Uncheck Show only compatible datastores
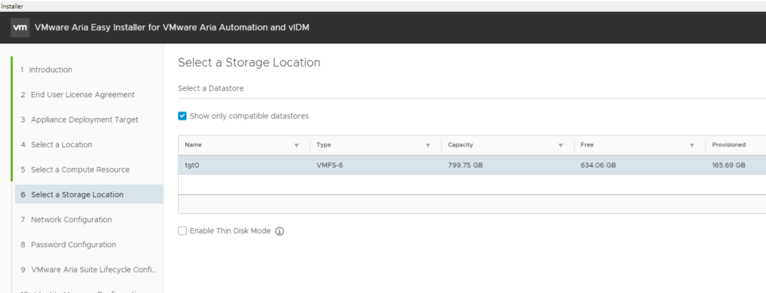766x293 pixels. [183, 116]
